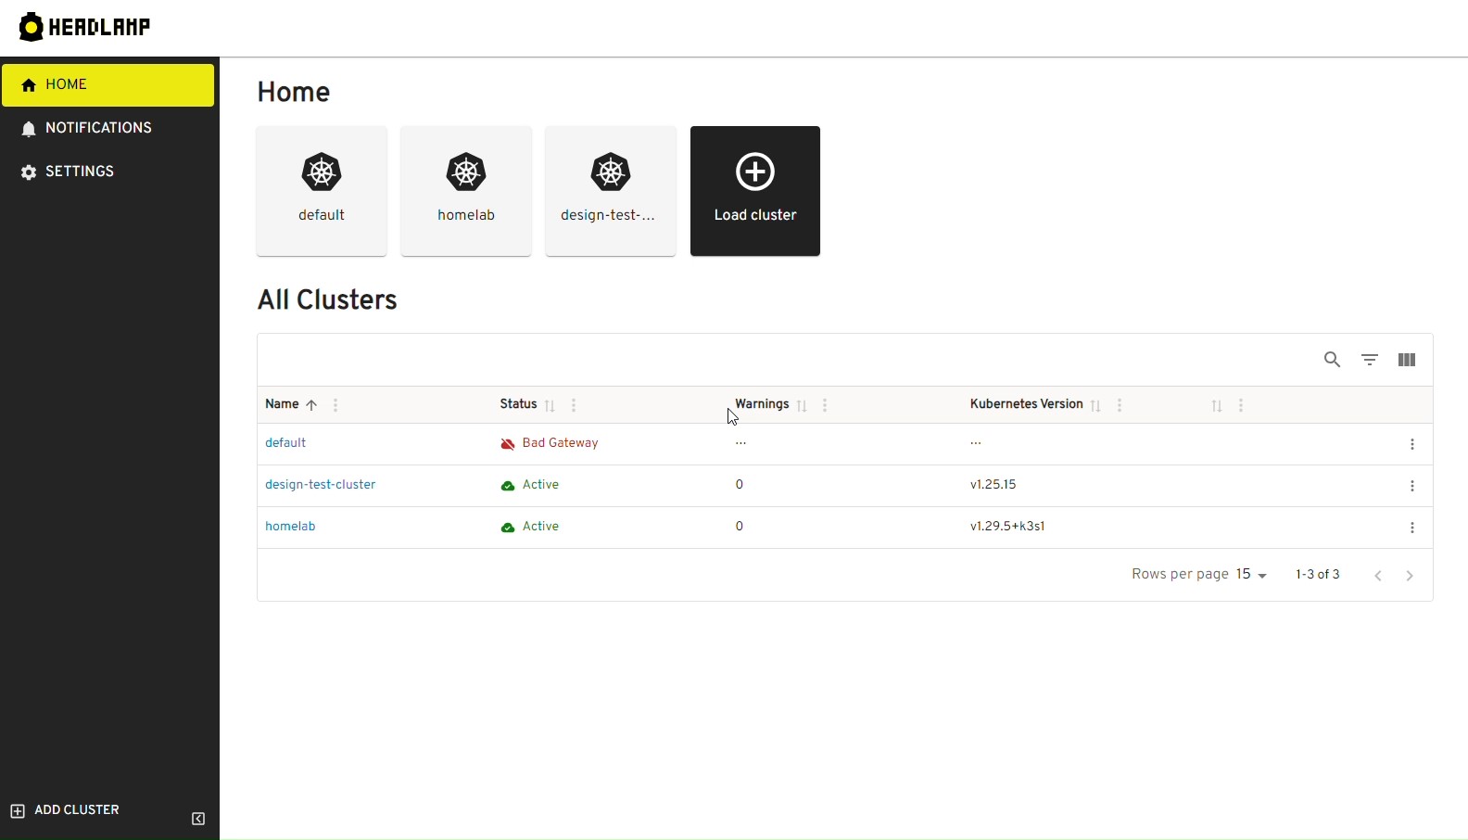Open column options menu for Status

575,406
